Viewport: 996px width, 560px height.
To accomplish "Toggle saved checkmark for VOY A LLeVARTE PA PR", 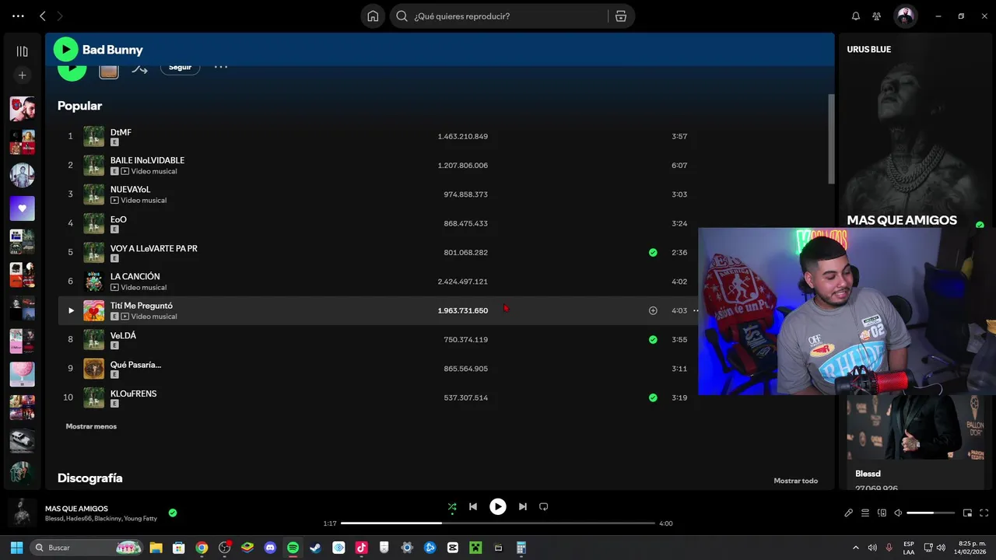I will [x=653, y=252].
